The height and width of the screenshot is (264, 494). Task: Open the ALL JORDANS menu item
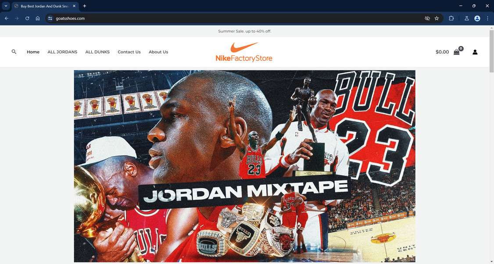pos(62,52)
